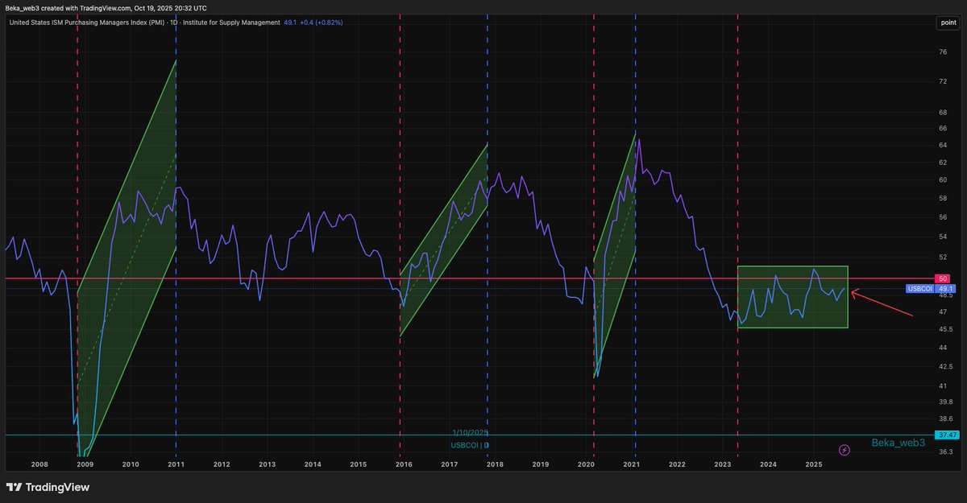This screenshot has height=503, width=967.
Task: Click the 72 value on price scale
Action: 943,82
